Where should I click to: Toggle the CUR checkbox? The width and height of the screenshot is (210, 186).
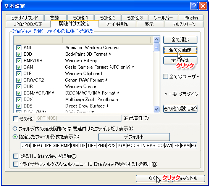pos(19,87)
